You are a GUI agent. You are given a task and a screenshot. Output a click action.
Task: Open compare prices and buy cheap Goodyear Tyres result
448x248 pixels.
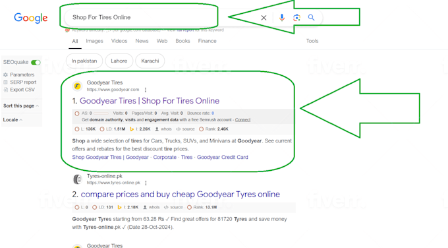[181, 194]
